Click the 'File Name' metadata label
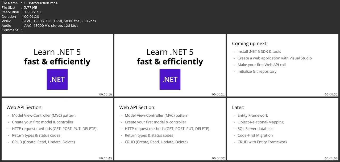Viewport: 340px width, 162px height. point(10,3)
